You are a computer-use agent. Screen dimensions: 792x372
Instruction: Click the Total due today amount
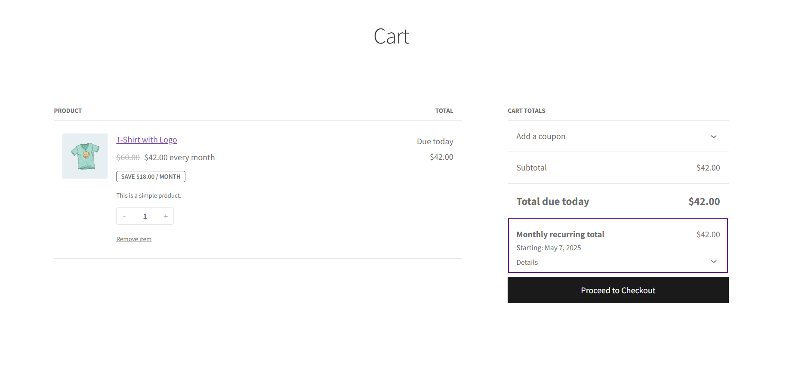tap(704, 201)
